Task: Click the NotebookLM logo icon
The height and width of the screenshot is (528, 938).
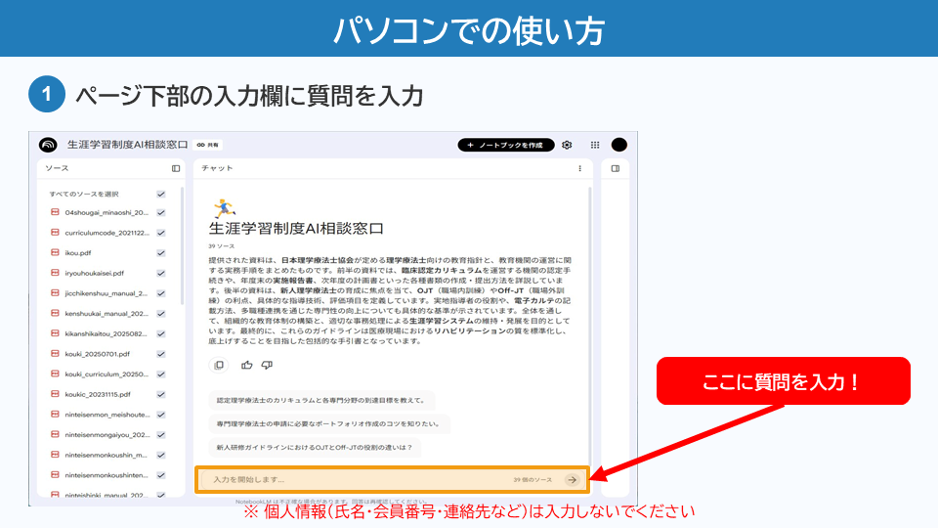Action: click(48, 145)
